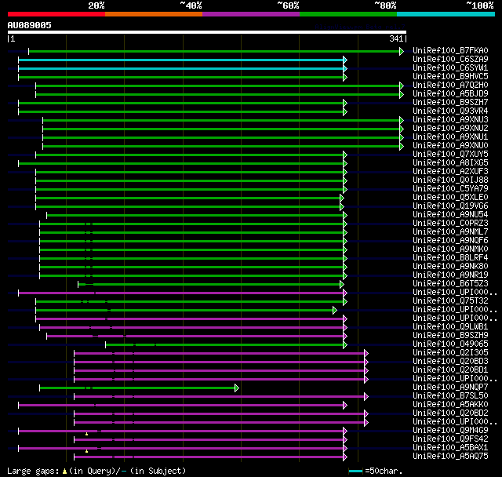The height and width of the screenshot is (477, 502).
Task: Open hit UniRef100_A7Q2H0
Action: (x=450, y=86)
